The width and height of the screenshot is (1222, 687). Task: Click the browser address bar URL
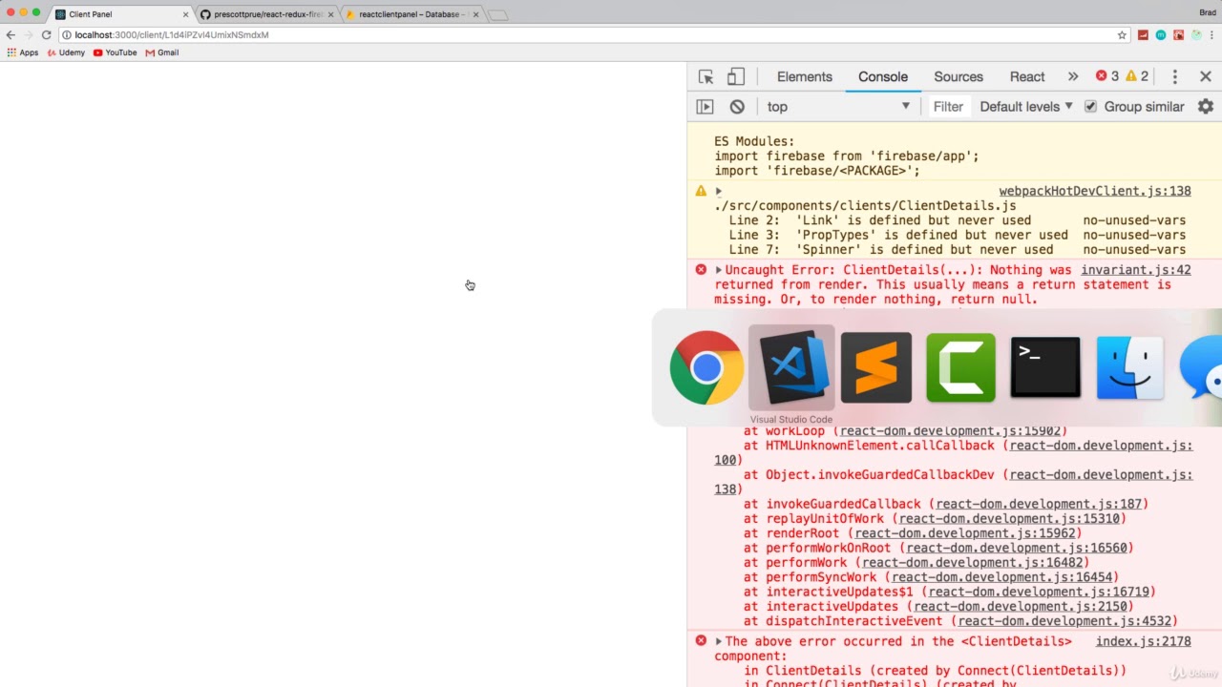tap(172, 34)
